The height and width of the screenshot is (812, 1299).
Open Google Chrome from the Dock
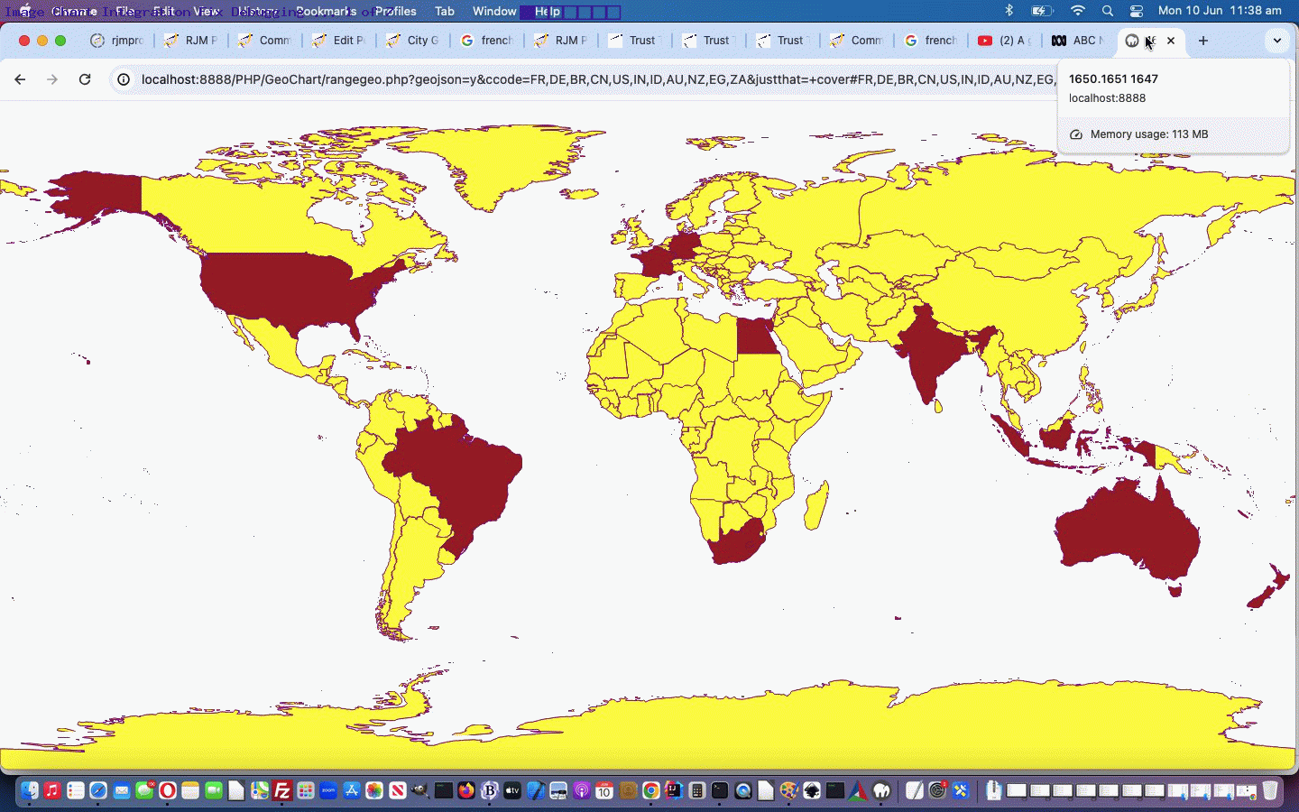650,791
